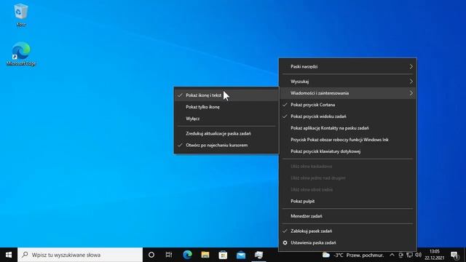This screenshot has width=466, height=262.
Task: Toggle 'Pokaż aplikację Kontakty na pasku zadań'
Action: click(347, 128)
